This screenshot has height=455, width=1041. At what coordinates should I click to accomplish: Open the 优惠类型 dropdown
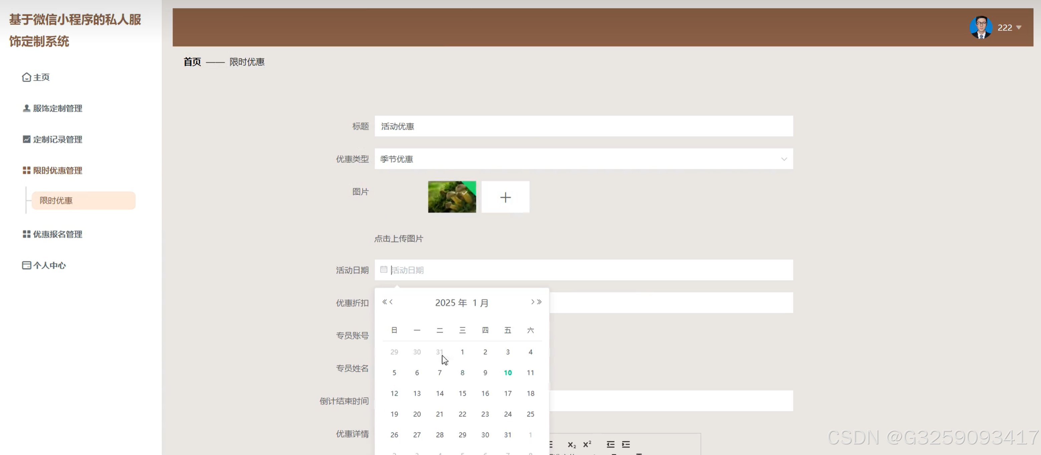point(583,159)
